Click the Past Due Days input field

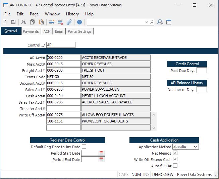202,71
